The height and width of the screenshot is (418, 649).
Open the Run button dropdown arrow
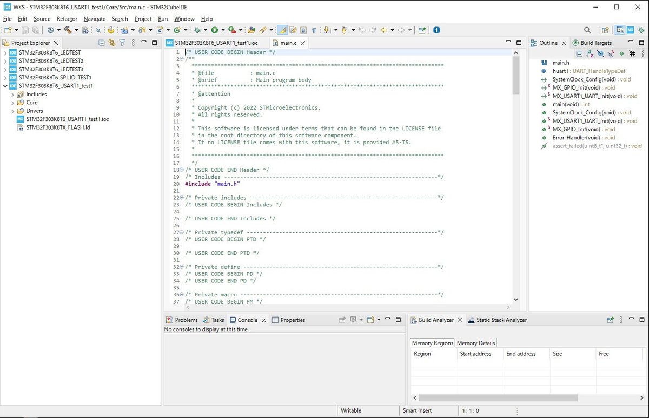pos(223,30)
